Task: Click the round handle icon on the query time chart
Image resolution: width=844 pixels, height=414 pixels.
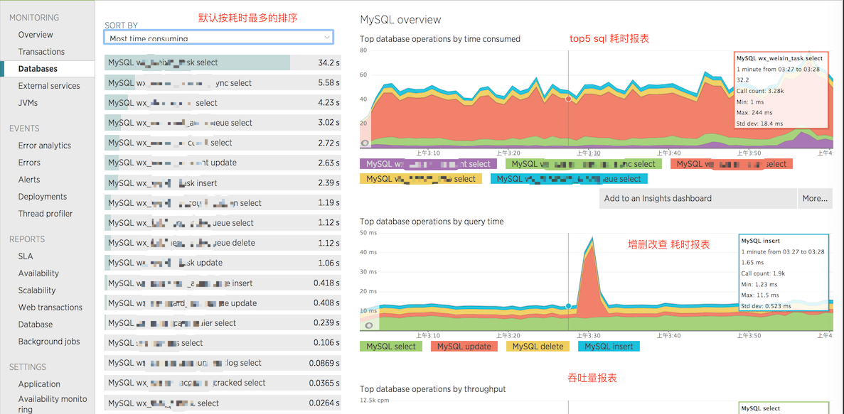Action: click(x=369, y=325)
